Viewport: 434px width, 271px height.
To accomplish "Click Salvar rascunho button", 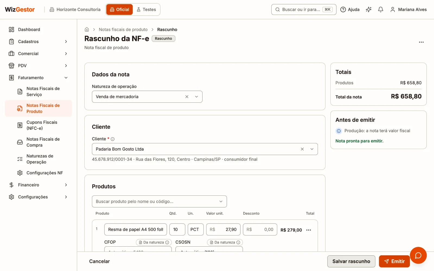I will pos(351,262).
